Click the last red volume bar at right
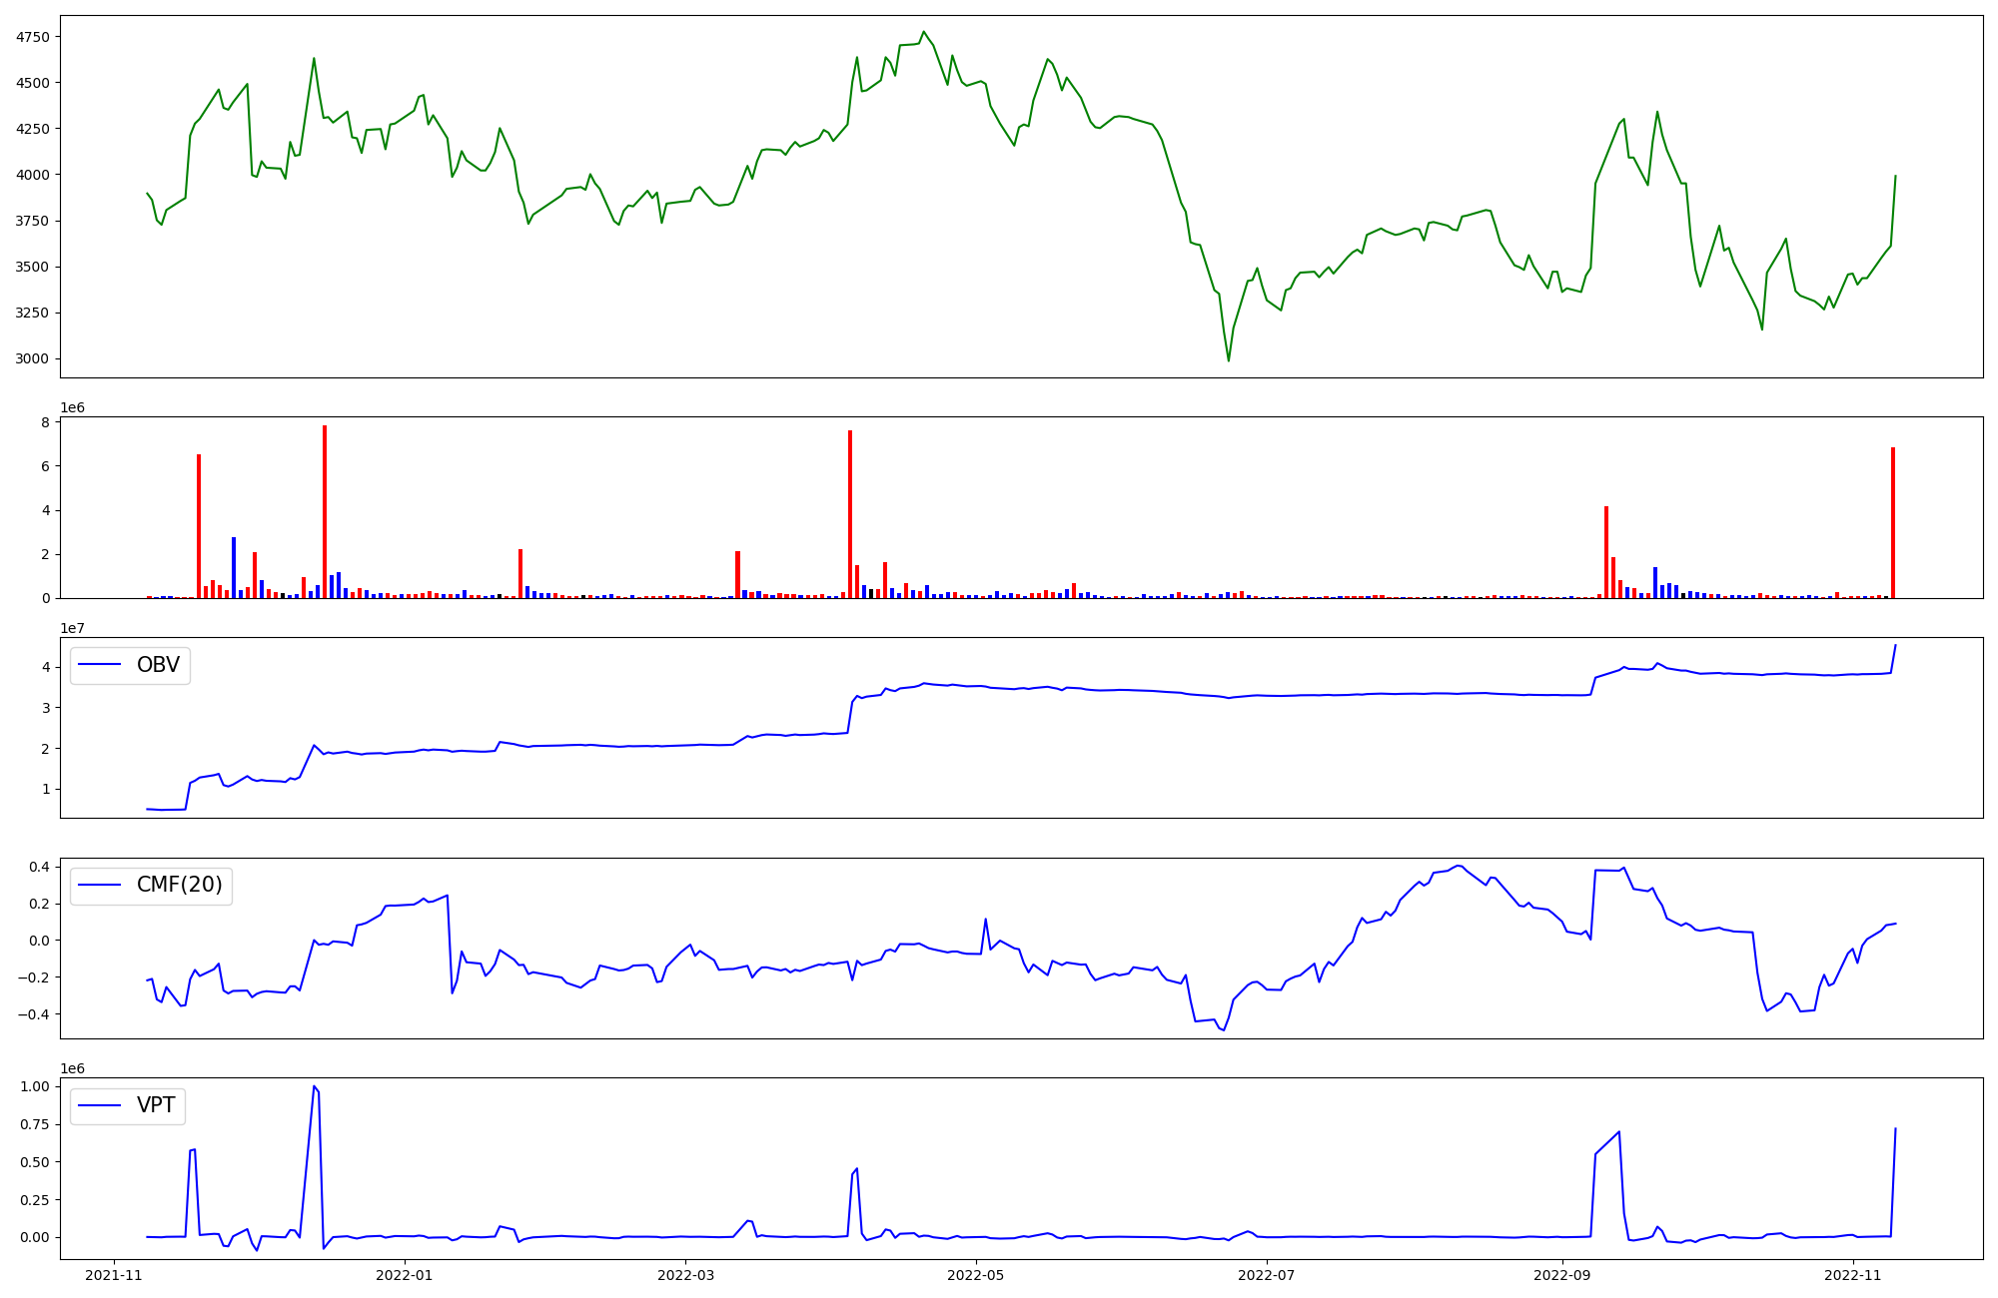 pos(1893,522)
